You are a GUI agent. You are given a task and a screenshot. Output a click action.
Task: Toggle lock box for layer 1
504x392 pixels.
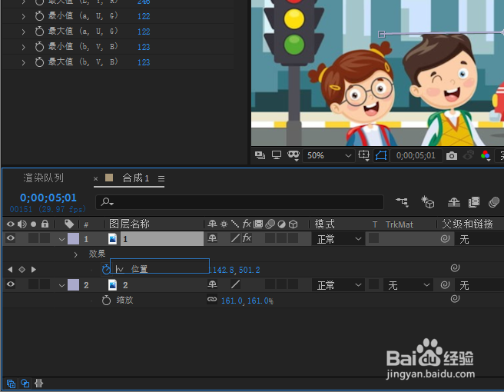click(x=45, y=238)
